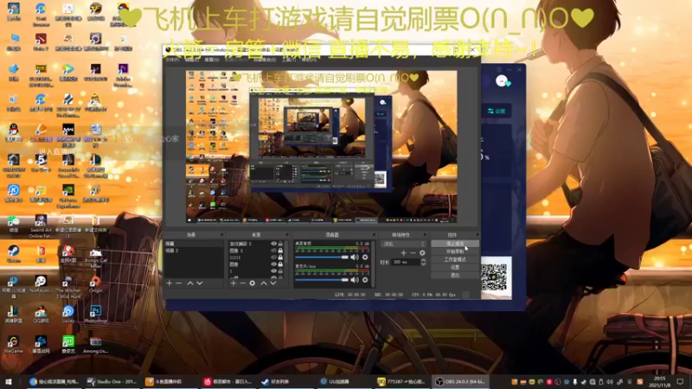Open the iQIYI green desktop shortcut
Screen dimensions: 692x389
tap(68, 345)
